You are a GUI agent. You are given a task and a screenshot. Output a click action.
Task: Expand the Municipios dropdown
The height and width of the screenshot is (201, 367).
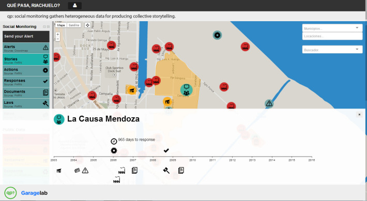332,28
